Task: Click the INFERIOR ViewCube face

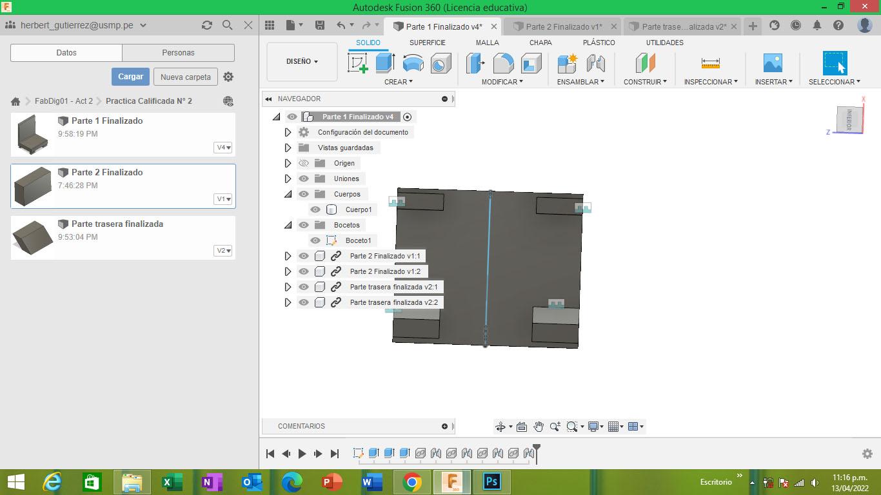Action: click(x=849, y=119)
